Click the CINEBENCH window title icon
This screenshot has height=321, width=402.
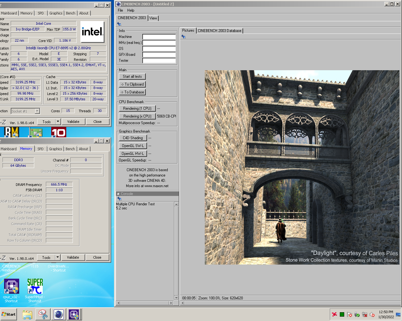[118, 4]
